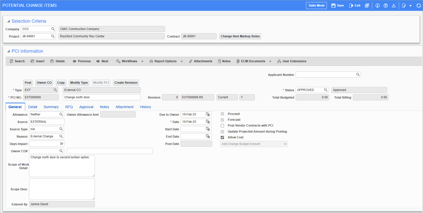Open the Approval tab
The width and height of the screenshot is (423, 213).
coord(86,107)
